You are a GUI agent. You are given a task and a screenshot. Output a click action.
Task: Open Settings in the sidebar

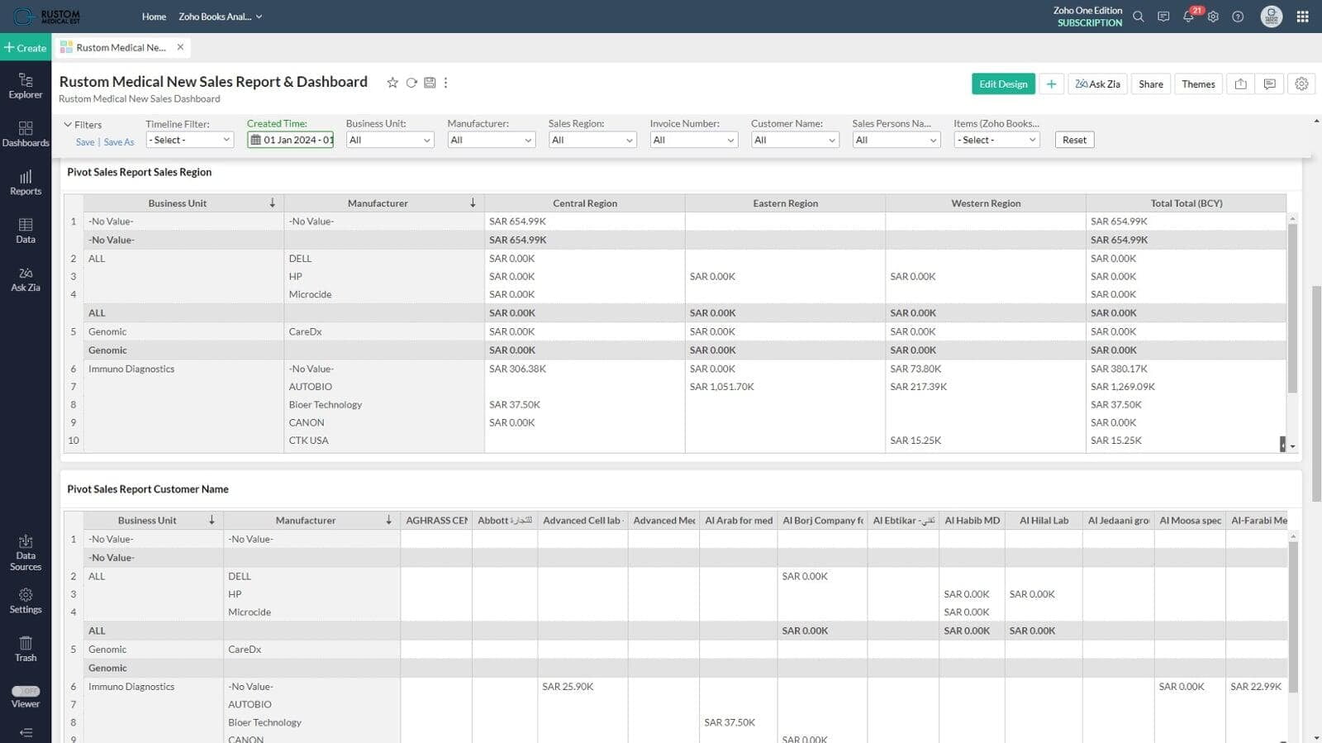tap(26, 601)
